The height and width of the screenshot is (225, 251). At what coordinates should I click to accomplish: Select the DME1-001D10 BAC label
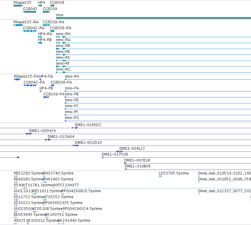click(88, 143)
